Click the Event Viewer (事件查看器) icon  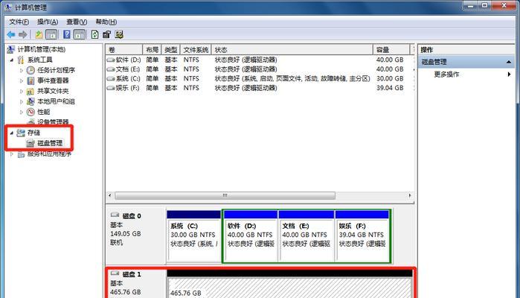click(31, 80)
